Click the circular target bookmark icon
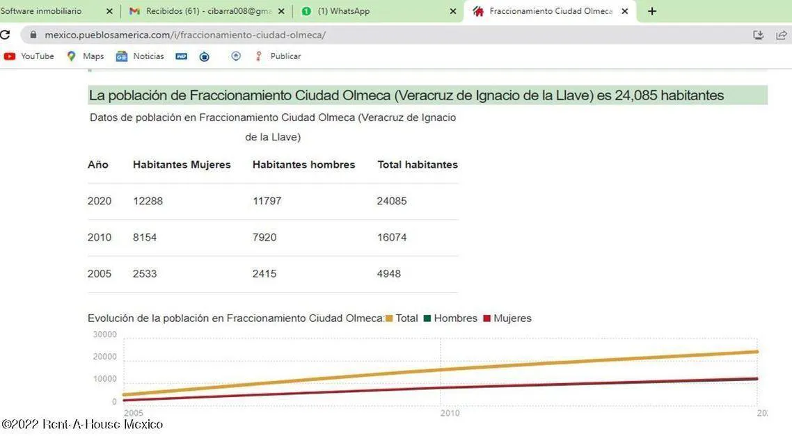This screenshot has height=445, width=792. coord(204,56)
